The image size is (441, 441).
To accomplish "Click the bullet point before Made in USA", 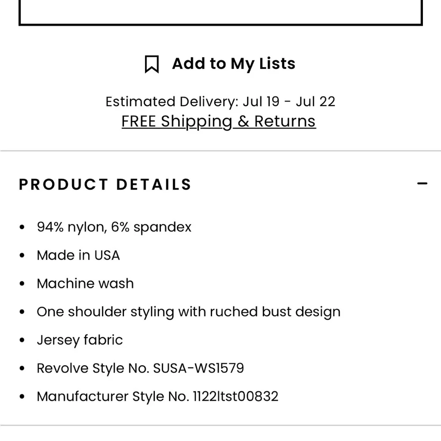I will 22,256.
